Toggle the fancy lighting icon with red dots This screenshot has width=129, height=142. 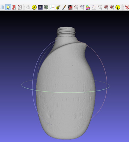coord(20,7)
